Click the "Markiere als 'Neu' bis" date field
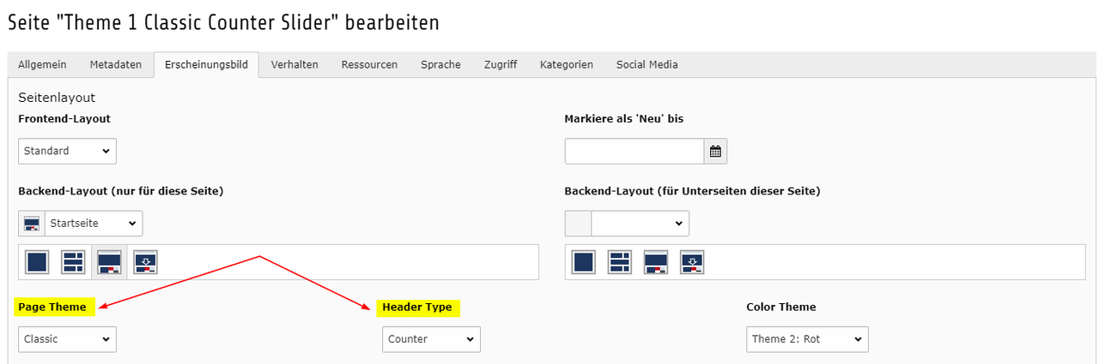The image size is (1099, 364). point(635,151)
